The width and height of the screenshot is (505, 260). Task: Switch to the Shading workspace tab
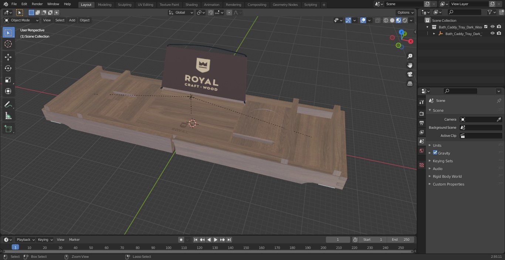tap(192, 4)
